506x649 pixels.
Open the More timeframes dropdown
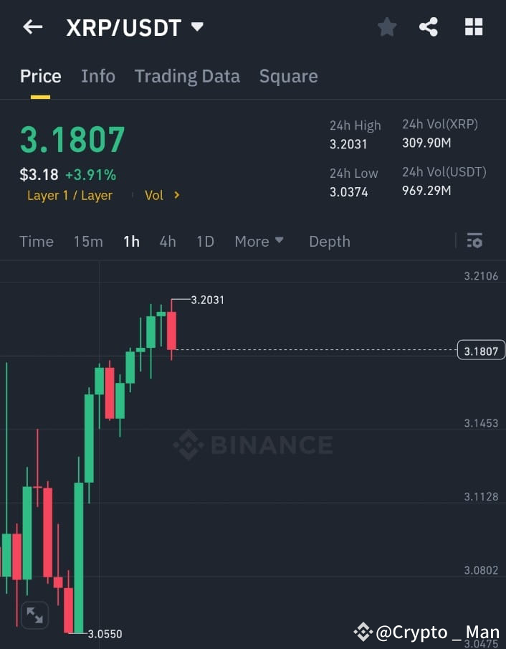pos(259,241)
